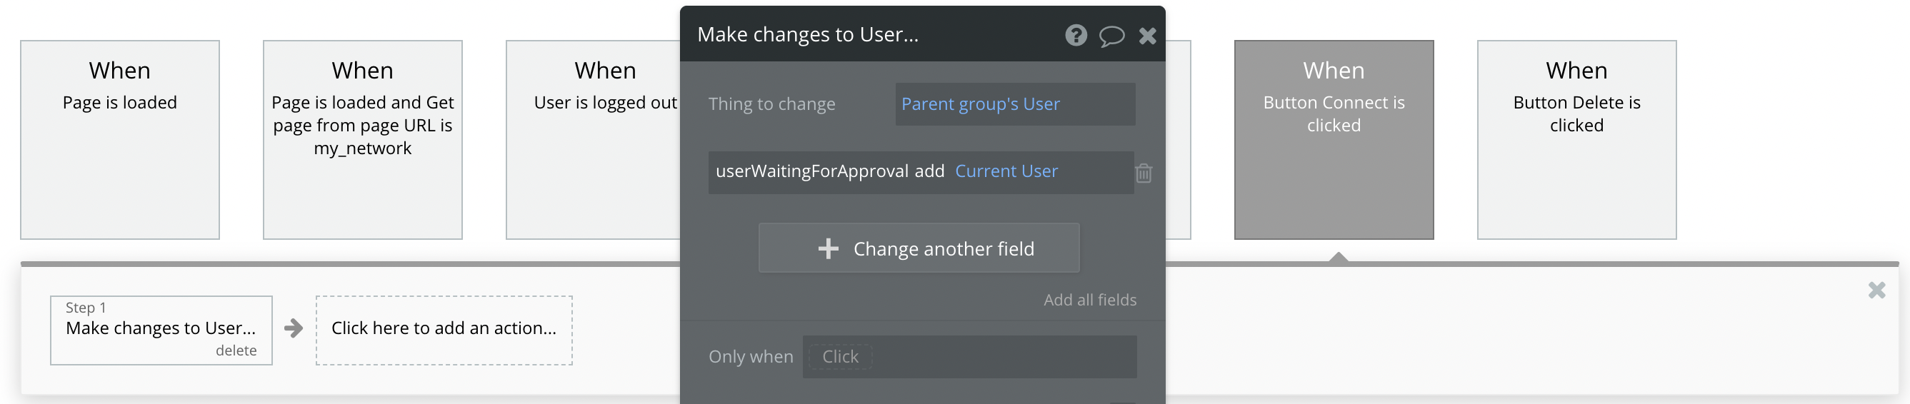Open the Button Delete is clicked event

tap(1576, 139)
